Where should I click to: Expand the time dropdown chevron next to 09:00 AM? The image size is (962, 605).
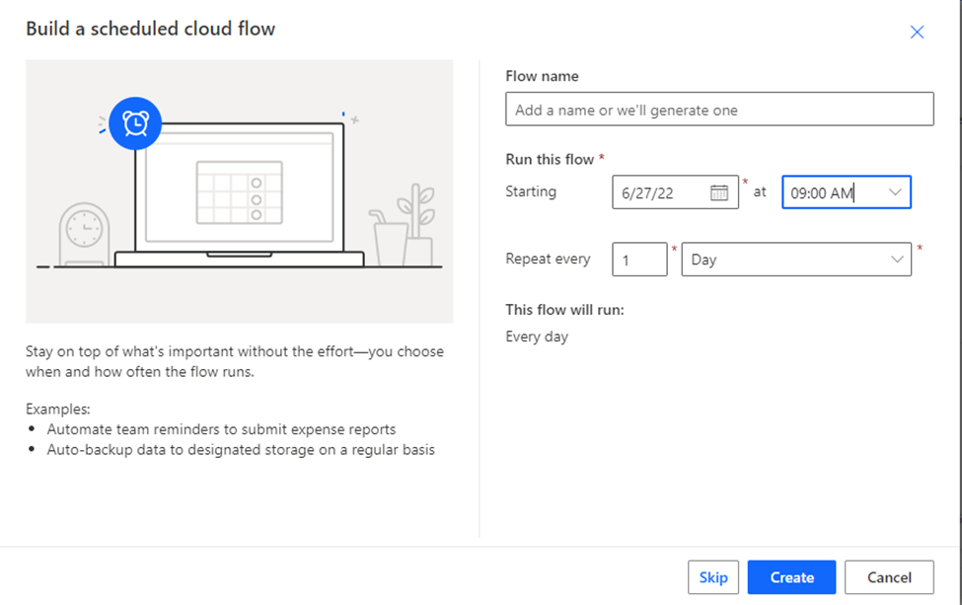click(x=895, y=192)
